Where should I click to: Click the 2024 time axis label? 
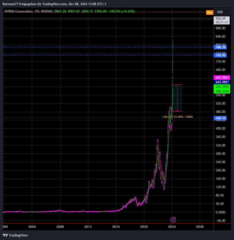(172, 227)
